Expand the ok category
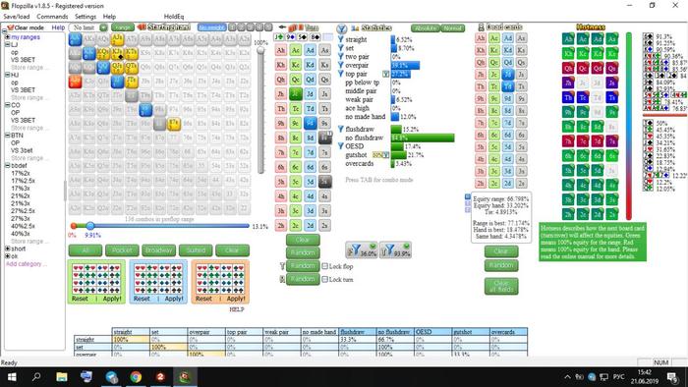 tap(8, 256)
